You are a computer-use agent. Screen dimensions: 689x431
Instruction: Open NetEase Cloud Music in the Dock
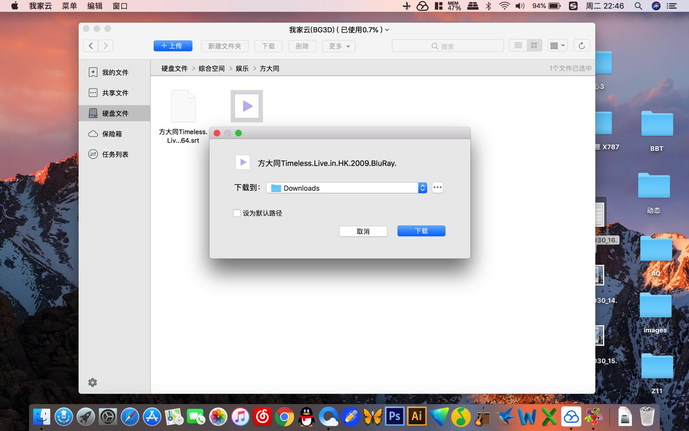(x=262, y=416)
